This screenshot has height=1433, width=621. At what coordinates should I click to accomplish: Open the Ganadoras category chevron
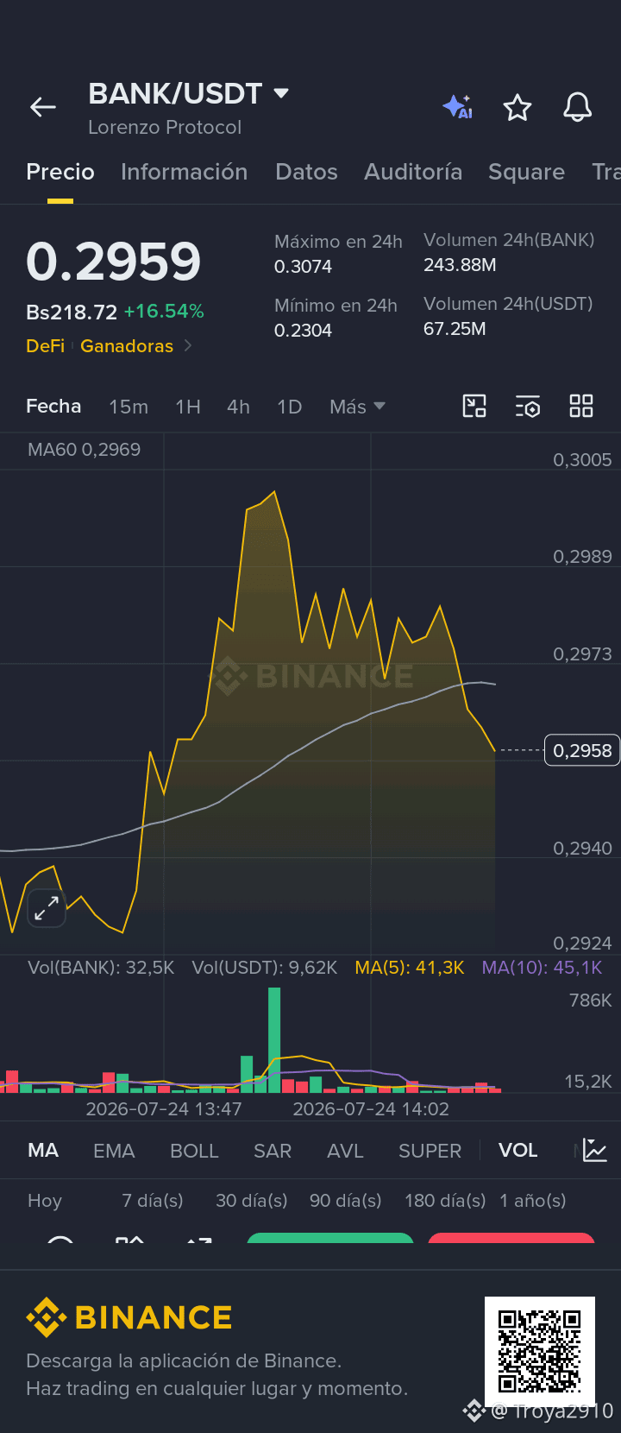click(x=188, y=346)
